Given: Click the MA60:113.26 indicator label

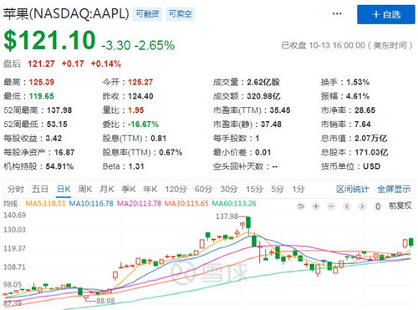Looking at the screenshot, I should [x=234, y=204].
